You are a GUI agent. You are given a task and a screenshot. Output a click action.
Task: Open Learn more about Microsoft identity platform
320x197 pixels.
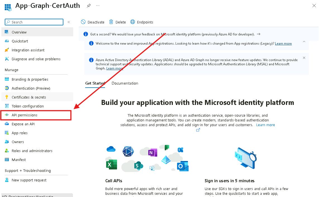click(x=266, y=125)
